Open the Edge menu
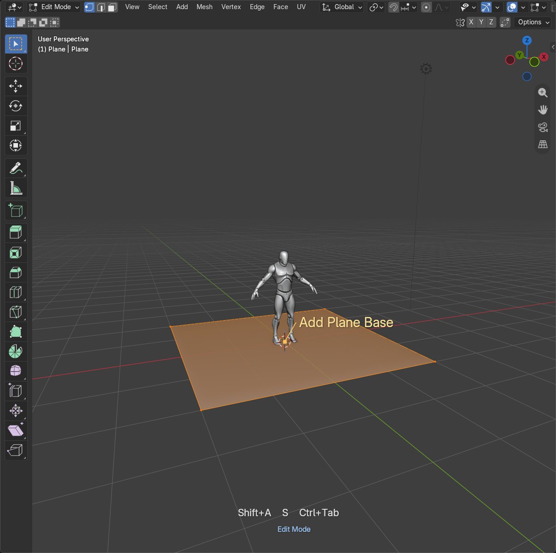556x553 pixels. point(257,7)
